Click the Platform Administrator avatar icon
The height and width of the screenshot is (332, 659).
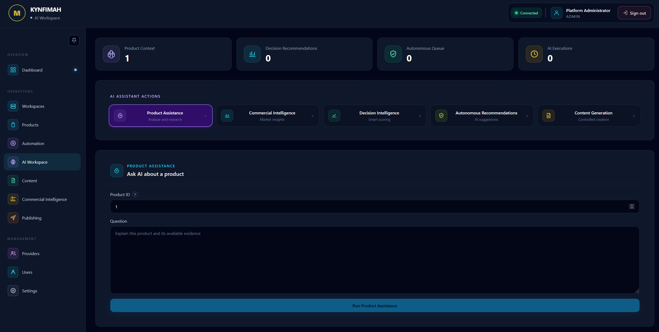(x=556, y=13)
